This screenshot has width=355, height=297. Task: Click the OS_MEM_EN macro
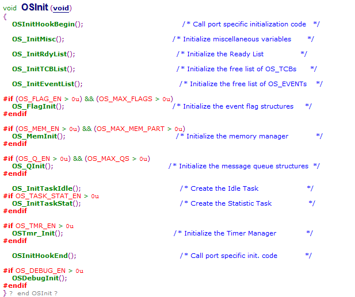click(39, 129)
